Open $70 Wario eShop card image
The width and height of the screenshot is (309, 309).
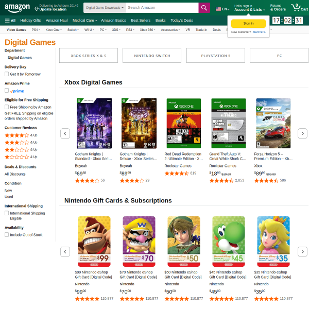139,242
